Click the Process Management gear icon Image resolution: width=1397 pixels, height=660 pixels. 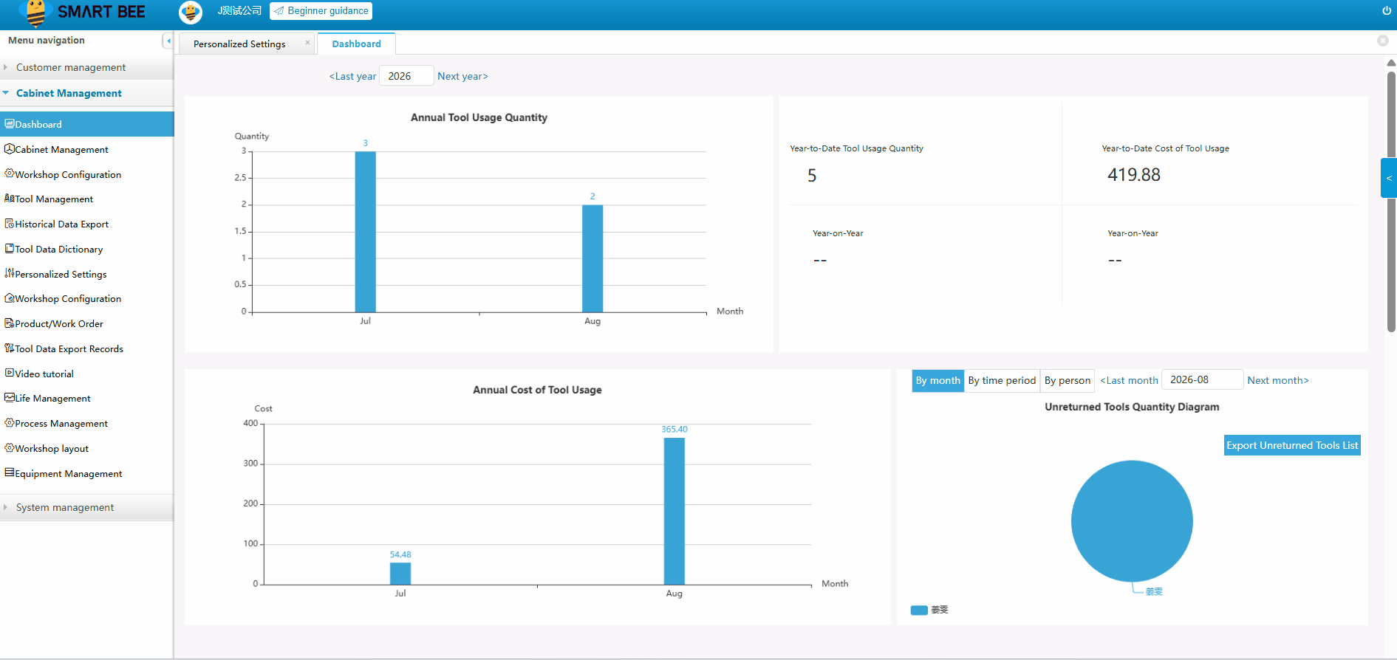click(x=10, y=422)
